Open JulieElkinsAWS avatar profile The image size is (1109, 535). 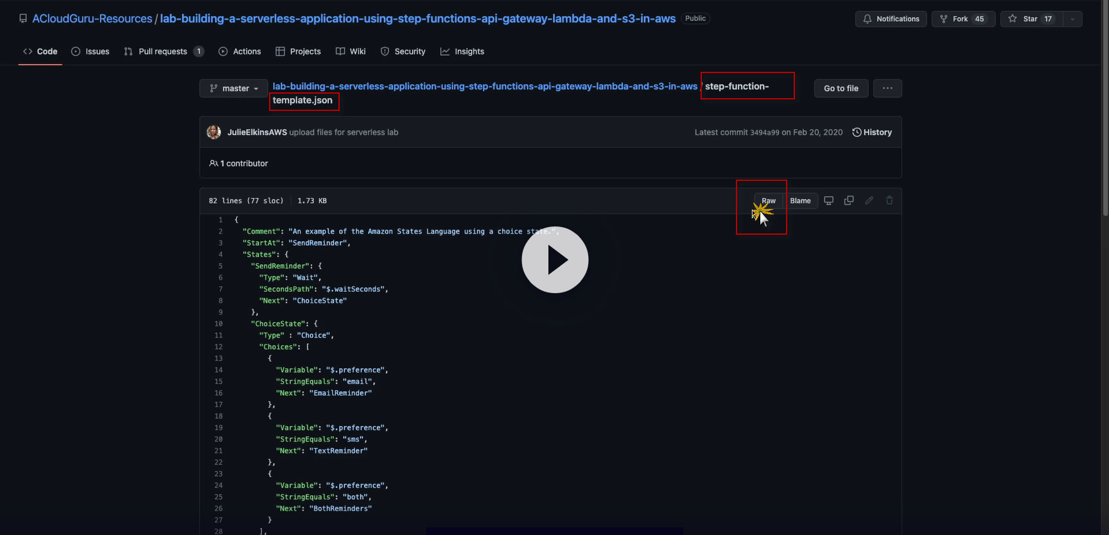point(214,132)
